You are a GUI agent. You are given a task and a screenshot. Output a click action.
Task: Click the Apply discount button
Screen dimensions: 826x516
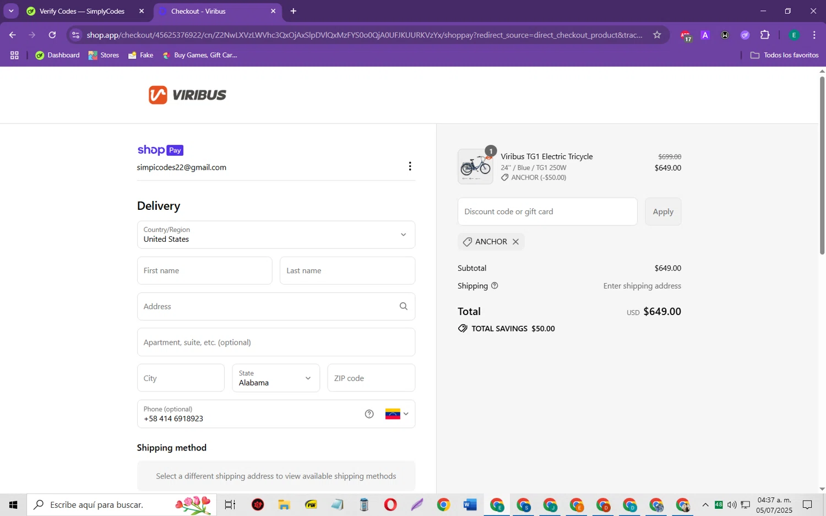pyautogui.click(x=663, y=211)
